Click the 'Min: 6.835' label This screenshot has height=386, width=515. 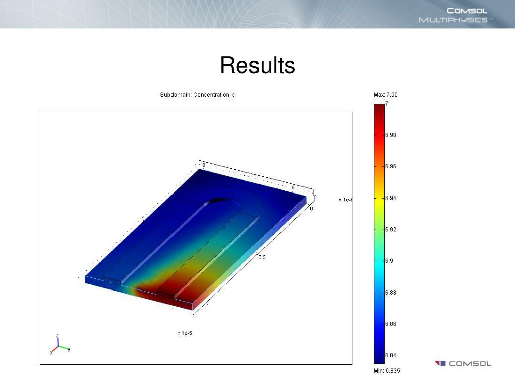click(387, 371)
